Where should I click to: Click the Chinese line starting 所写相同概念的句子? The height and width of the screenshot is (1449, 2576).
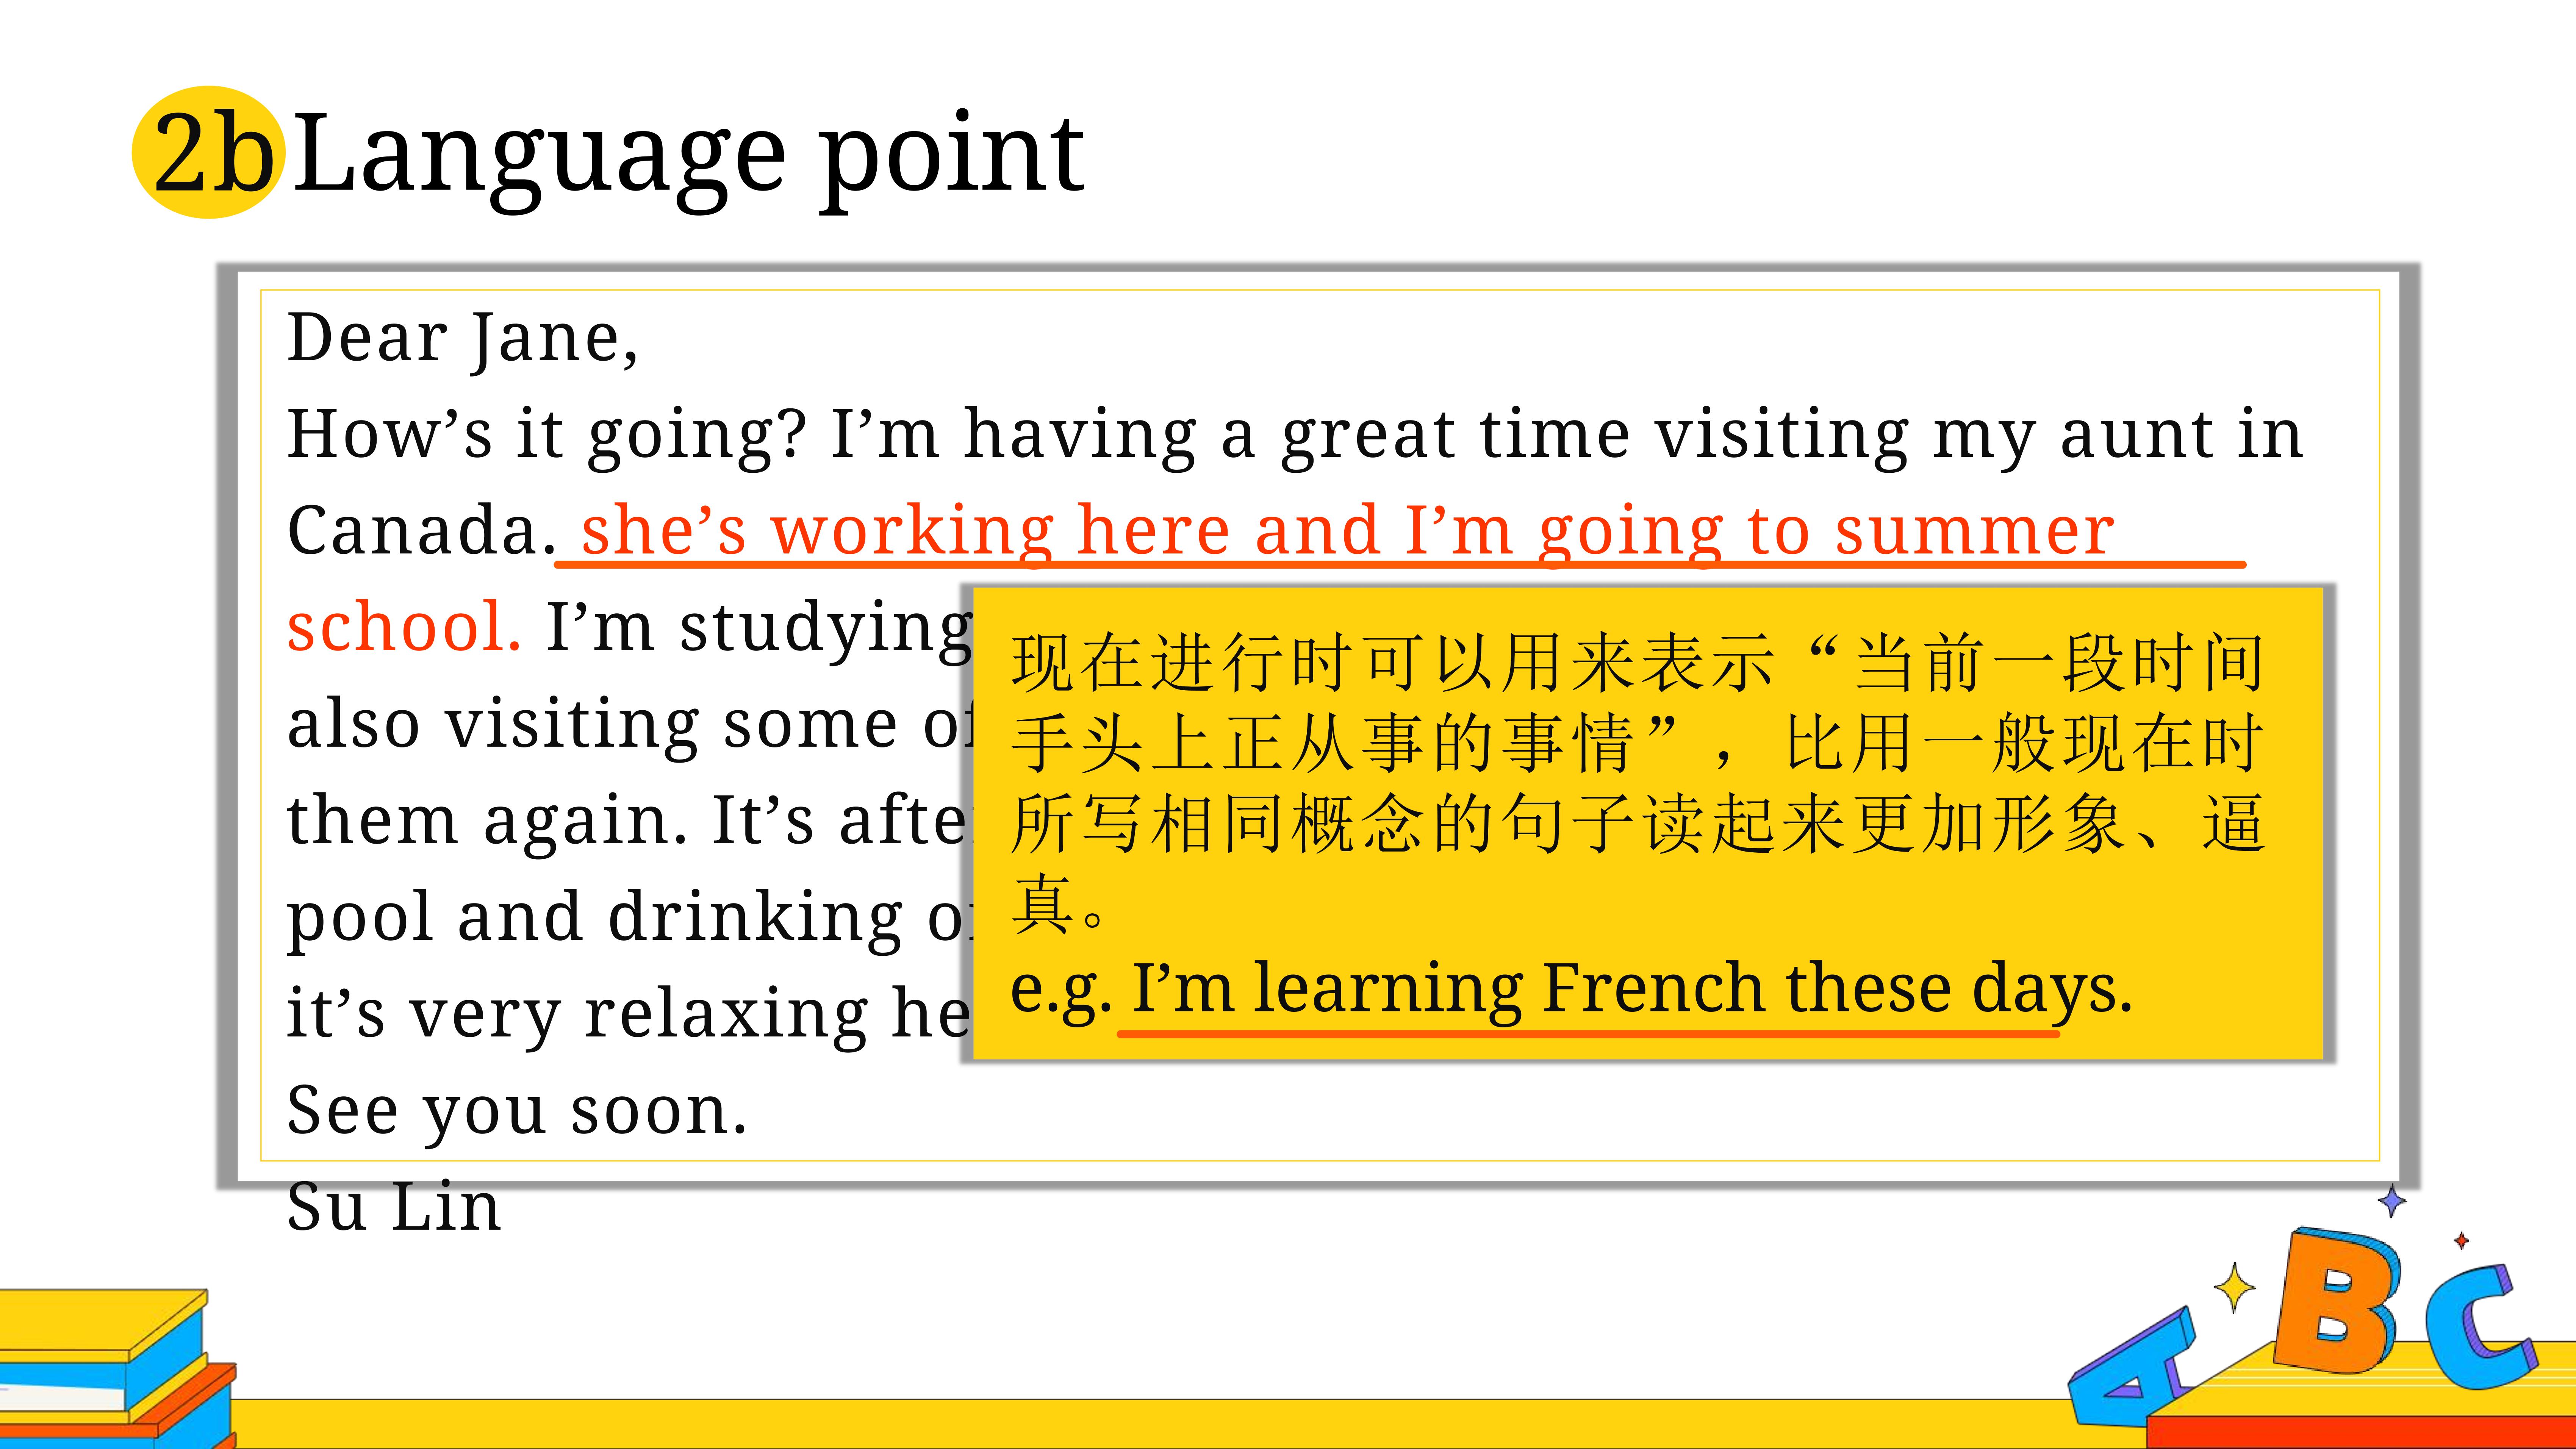click(1637, 824)
